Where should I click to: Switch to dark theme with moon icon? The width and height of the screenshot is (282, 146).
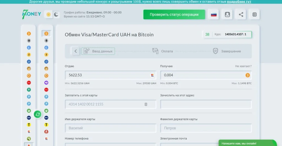[56, 14]
